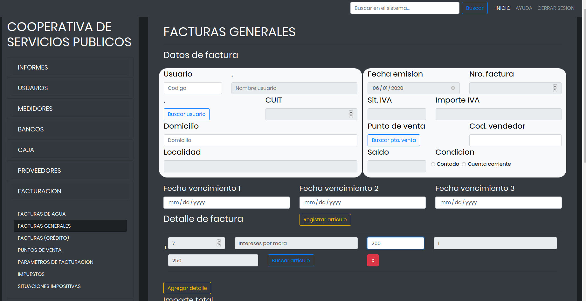Click the Nombre usuario field
The height and width of the screenshot is (301, 586).
[x=294, y=88]
